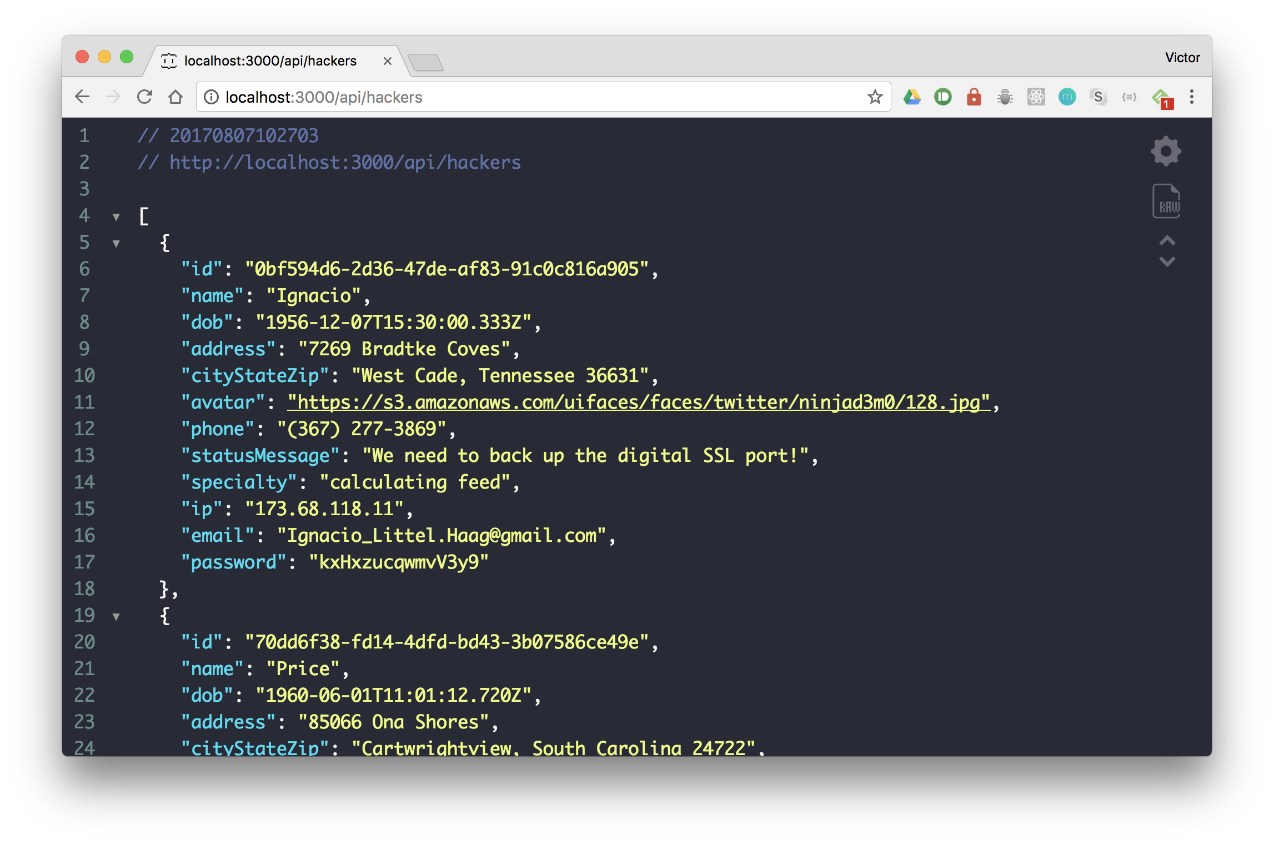Screen dimensions: 1274x845
Task: Open JSON viewer settings gear
Action: (x=1166, y=151)
